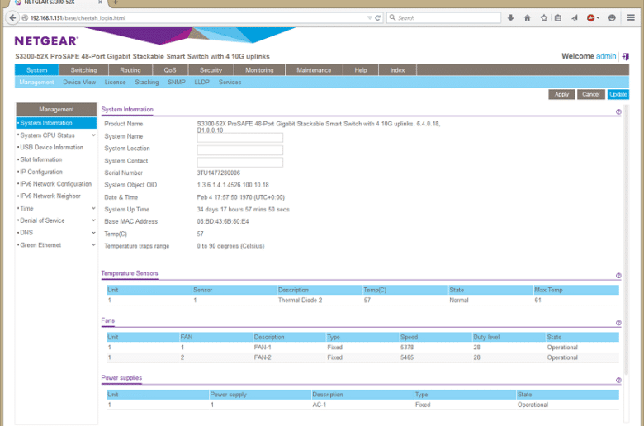Viewport: 644px width, 426px height.
Task: Bookmark this page with star icon
Action: pos(544,17)
